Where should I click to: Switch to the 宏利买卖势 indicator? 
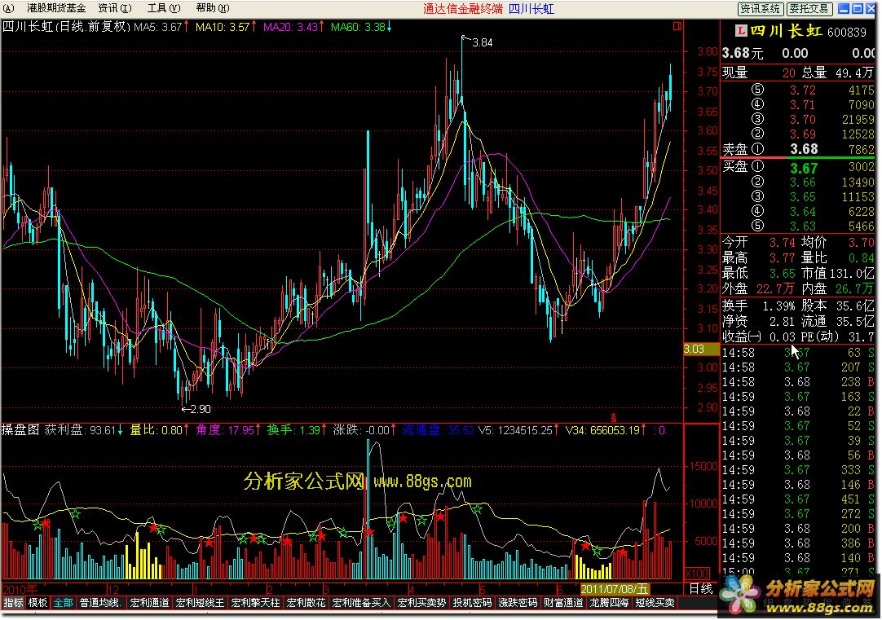[x=422, y=603]
